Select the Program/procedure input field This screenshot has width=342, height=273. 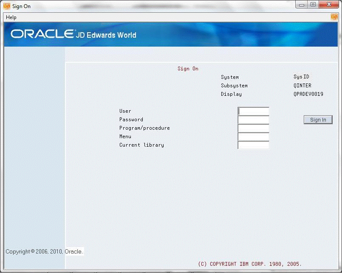click(254, 128)
